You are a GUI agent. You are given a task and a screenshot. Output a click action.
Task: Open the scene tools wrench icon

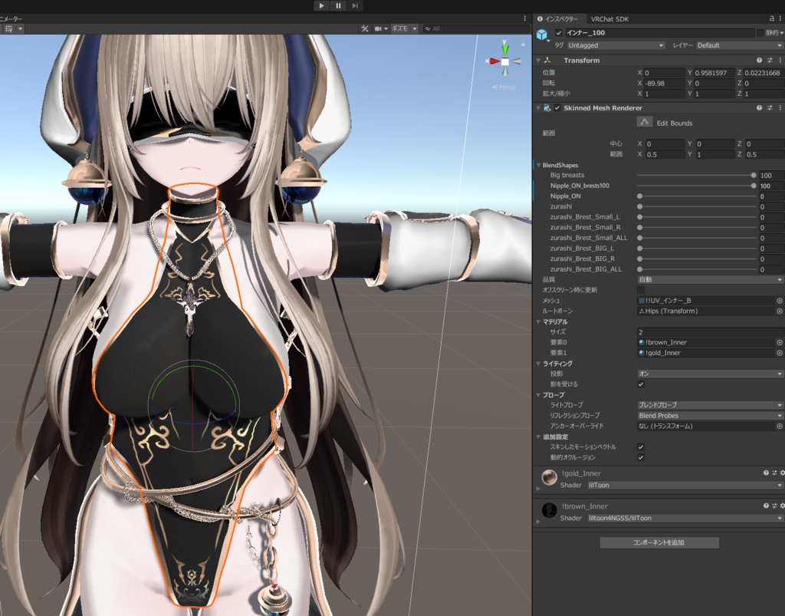point(364,29)
